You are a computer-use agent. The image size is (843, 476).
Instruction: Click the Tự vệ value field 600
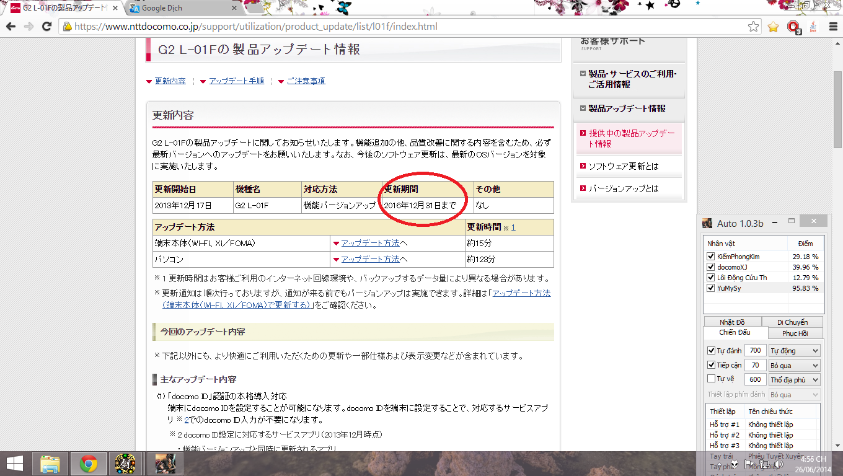click(755, 379)
